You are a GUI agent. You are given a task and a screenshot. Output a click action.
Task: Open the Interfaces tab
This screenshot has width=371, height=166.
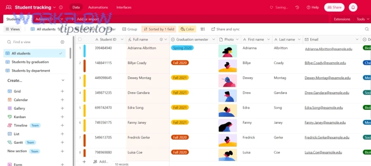[x=124, y=7]
